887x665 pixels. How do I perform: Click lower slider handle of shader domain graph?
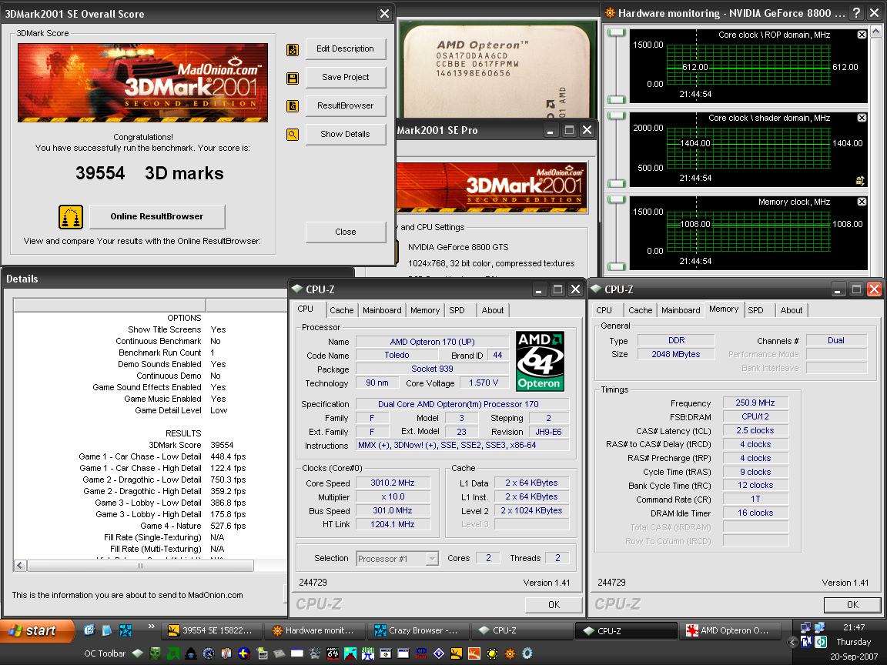pos(616,183)
